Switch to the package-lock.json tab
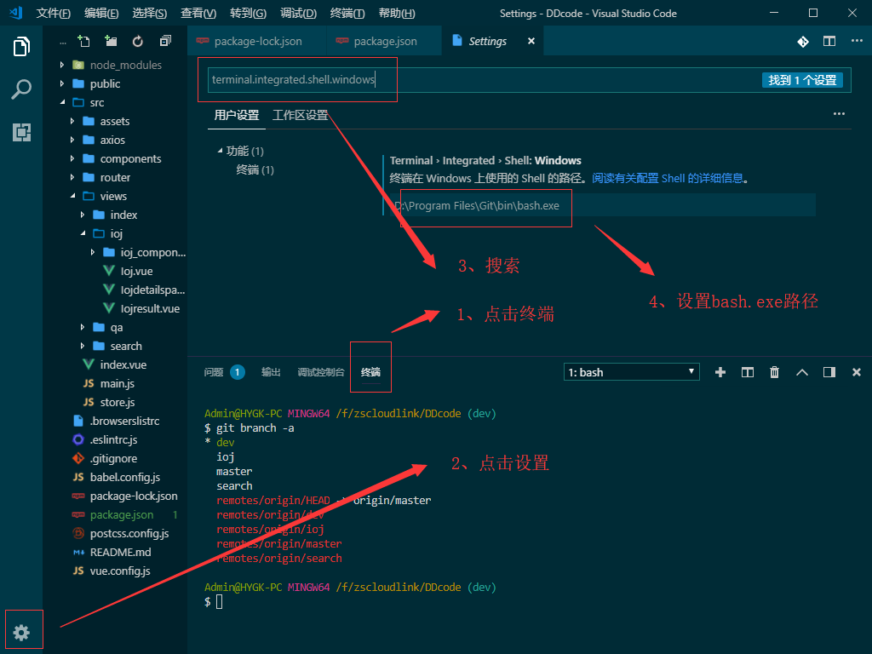The width and height of the screenshot is (872, 654). click(x=258, y=41)
